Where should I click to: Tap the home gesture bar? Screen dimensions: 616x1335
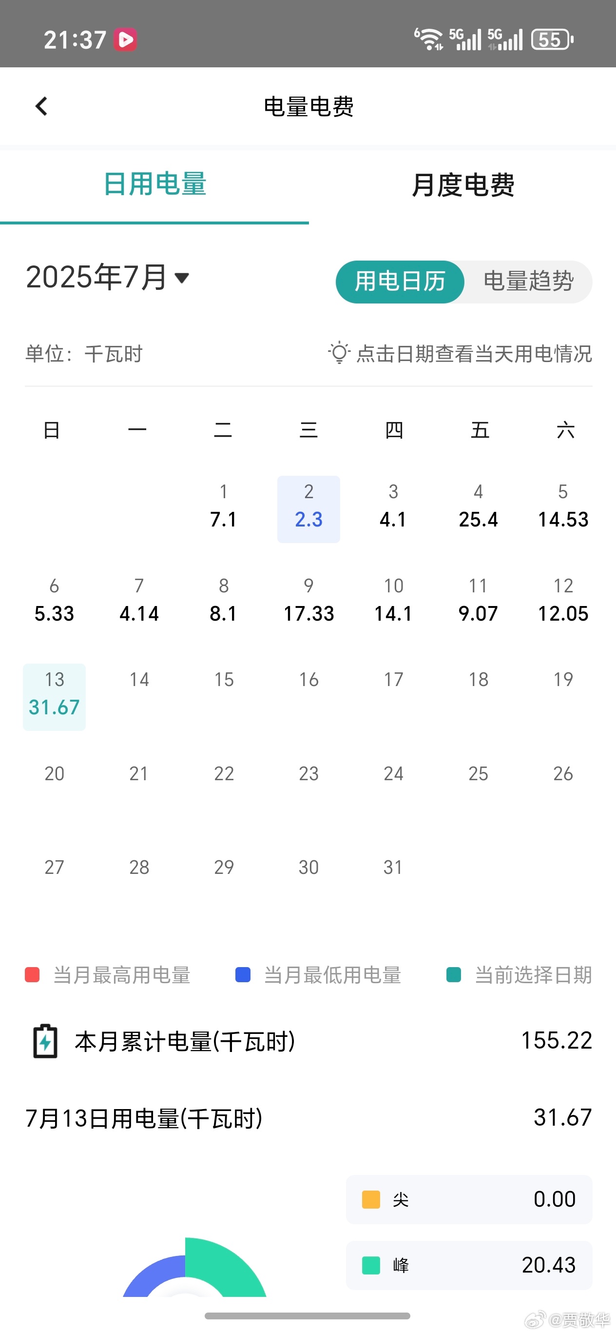point(308,1316)
